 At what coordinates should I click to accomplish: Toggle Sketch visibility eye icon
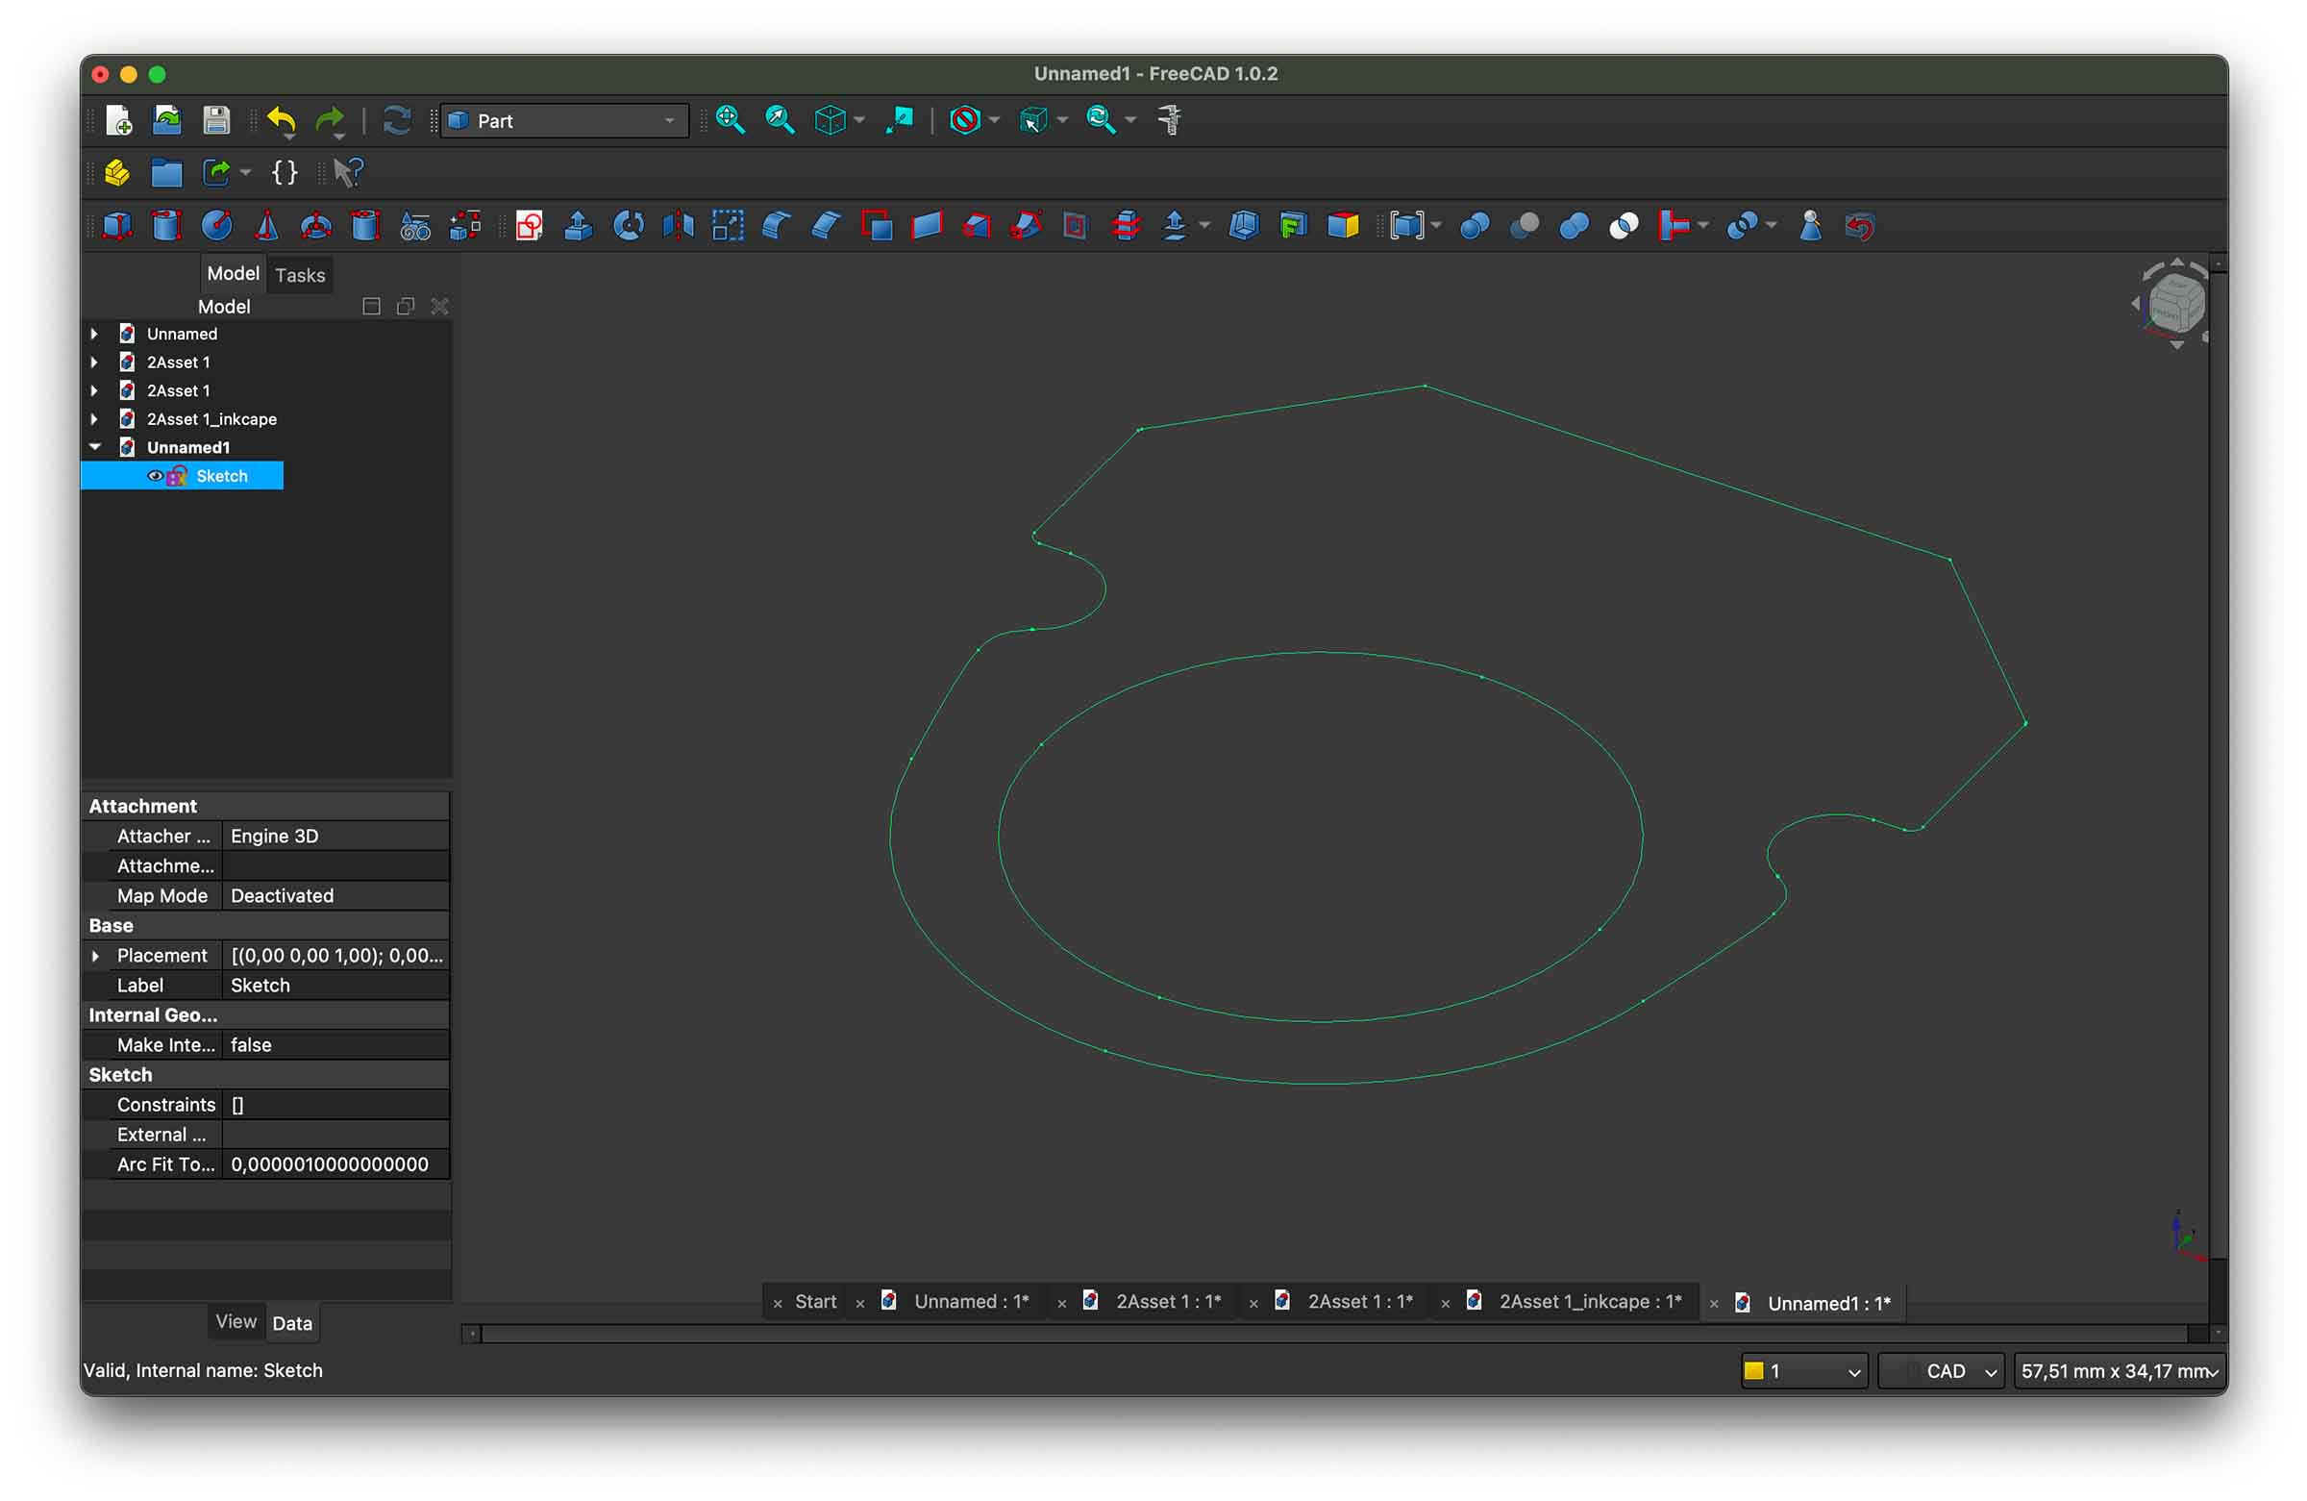pos(154,476)
